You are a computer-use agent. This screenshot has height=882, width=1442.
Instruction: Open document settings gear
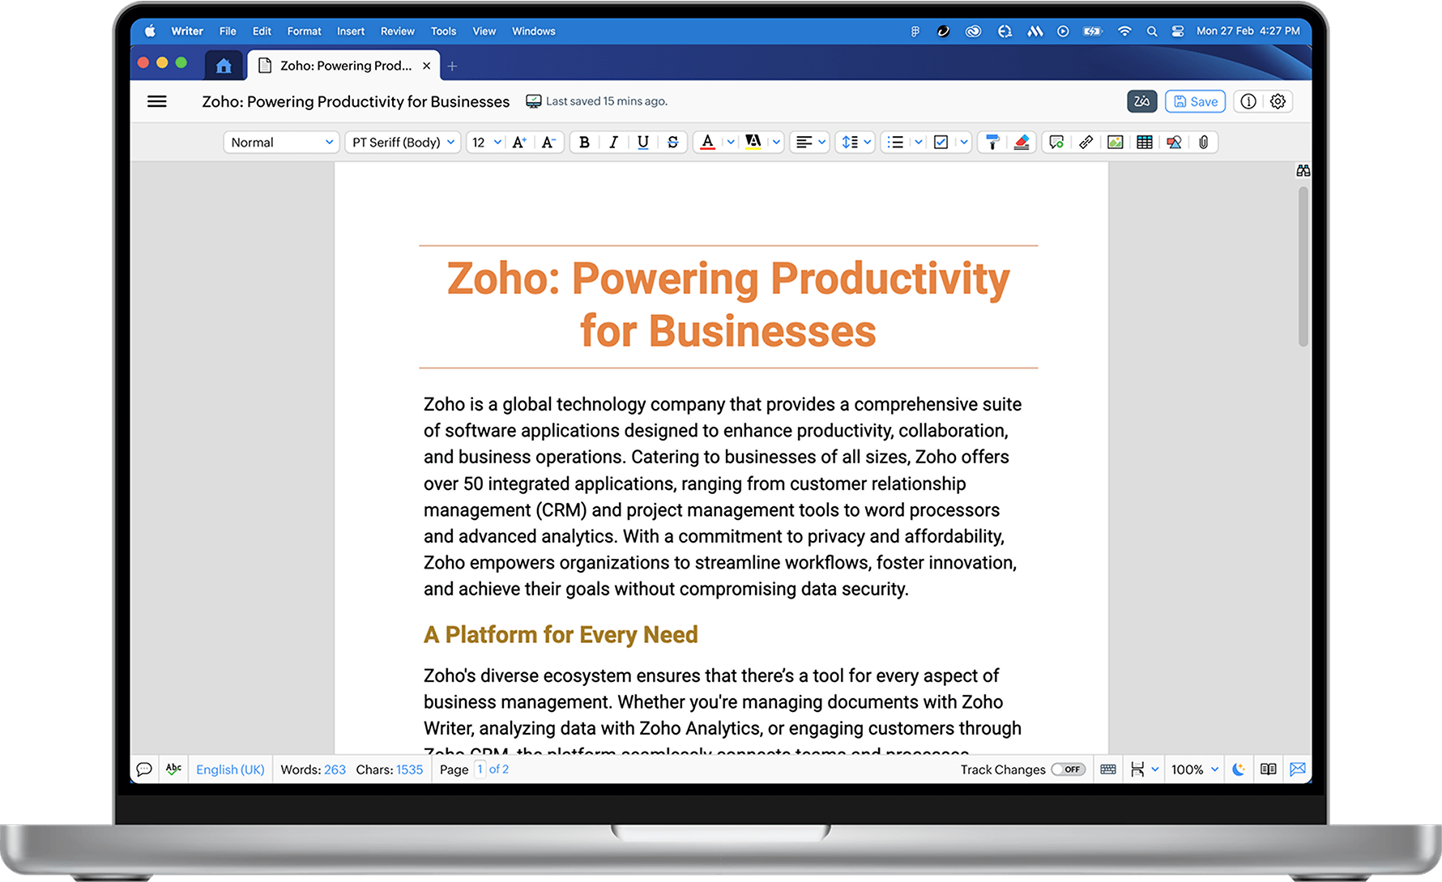click(x=1278, y=101)
